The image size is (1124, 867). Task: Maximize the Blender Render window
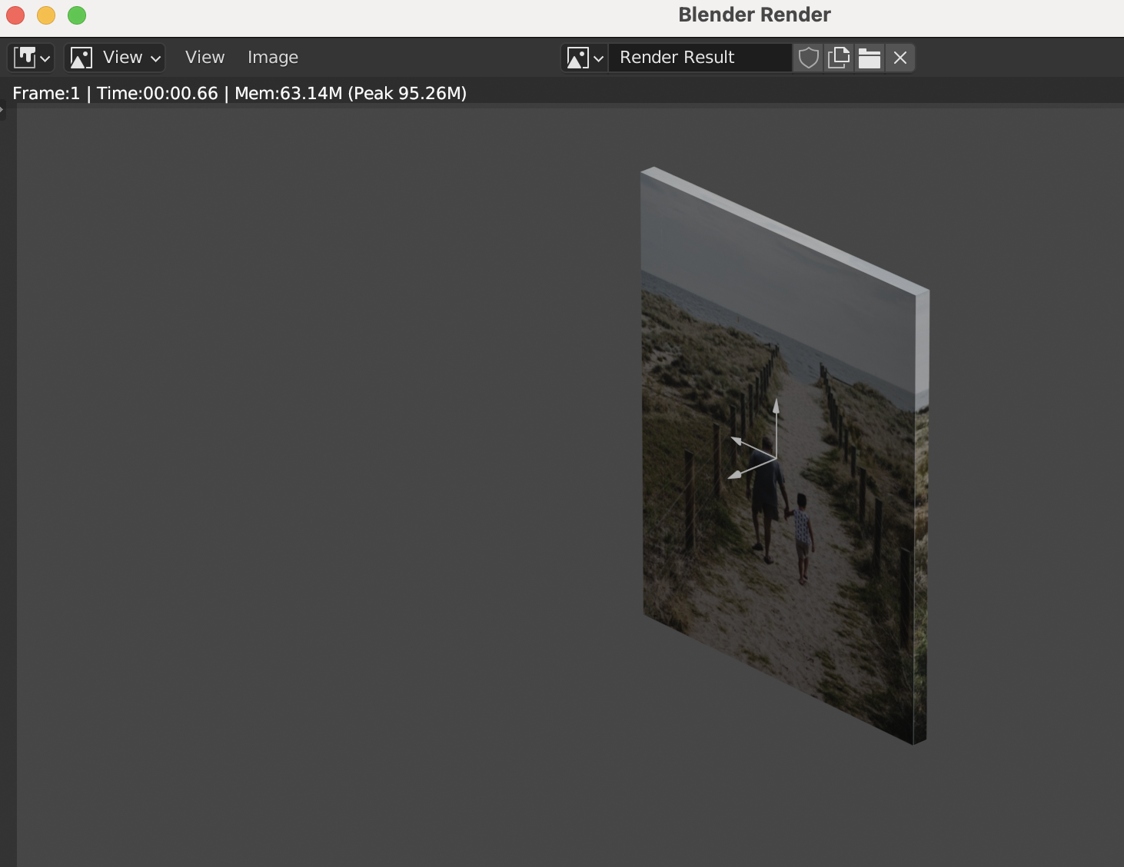pos(77,15)
